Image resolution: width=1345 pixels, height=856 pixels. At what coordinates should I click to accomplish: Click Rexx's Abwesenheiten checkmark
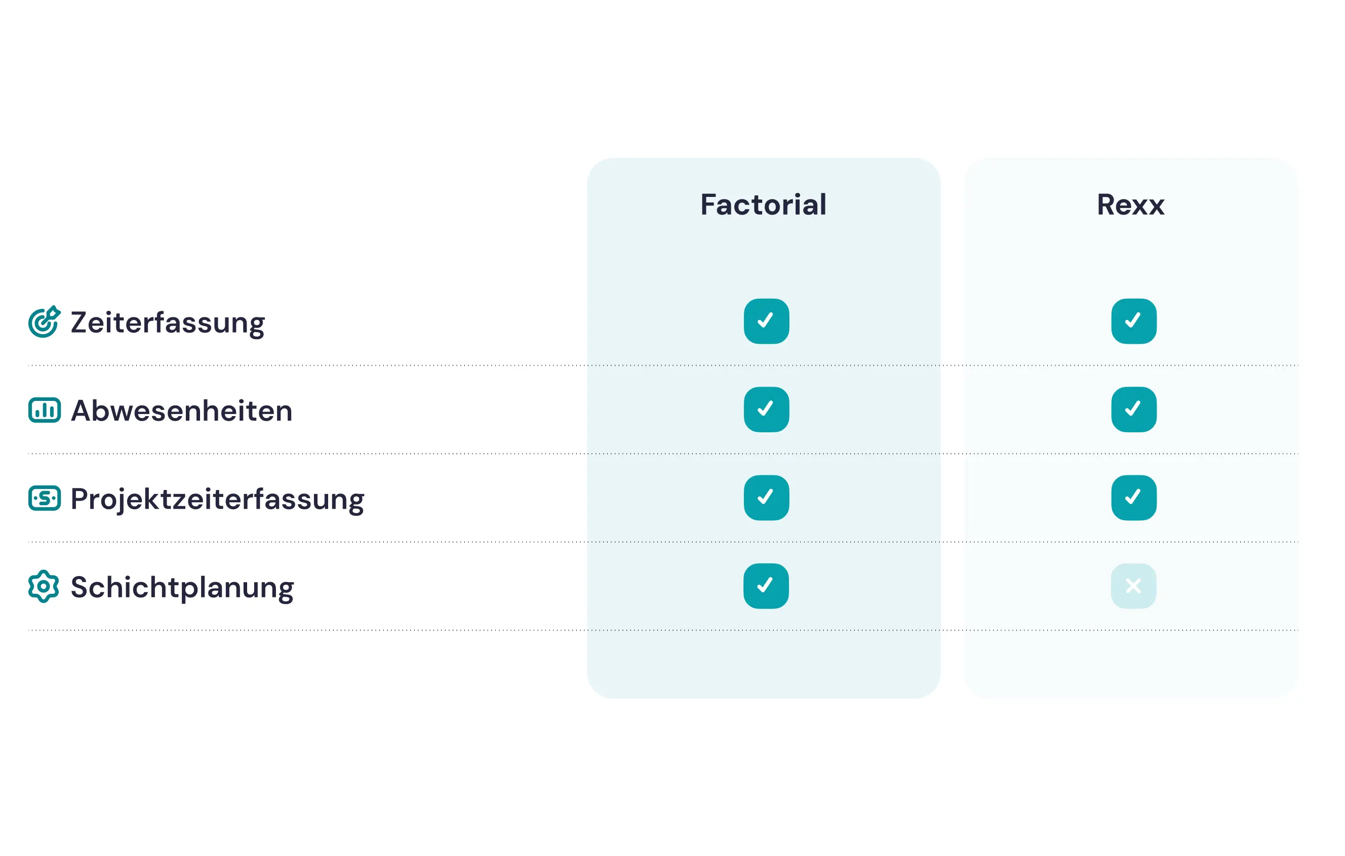pyautogui.click(x=1133, y=410)
